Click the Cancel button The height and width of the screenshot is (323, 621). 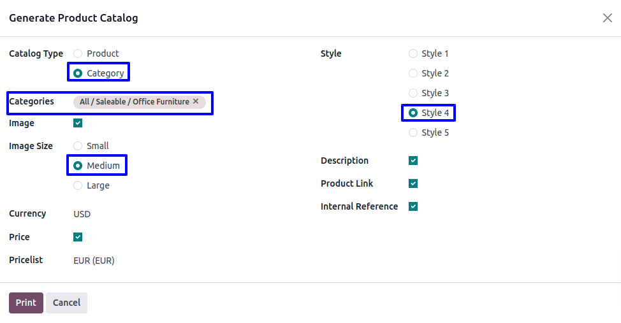[x=66, y=303]
